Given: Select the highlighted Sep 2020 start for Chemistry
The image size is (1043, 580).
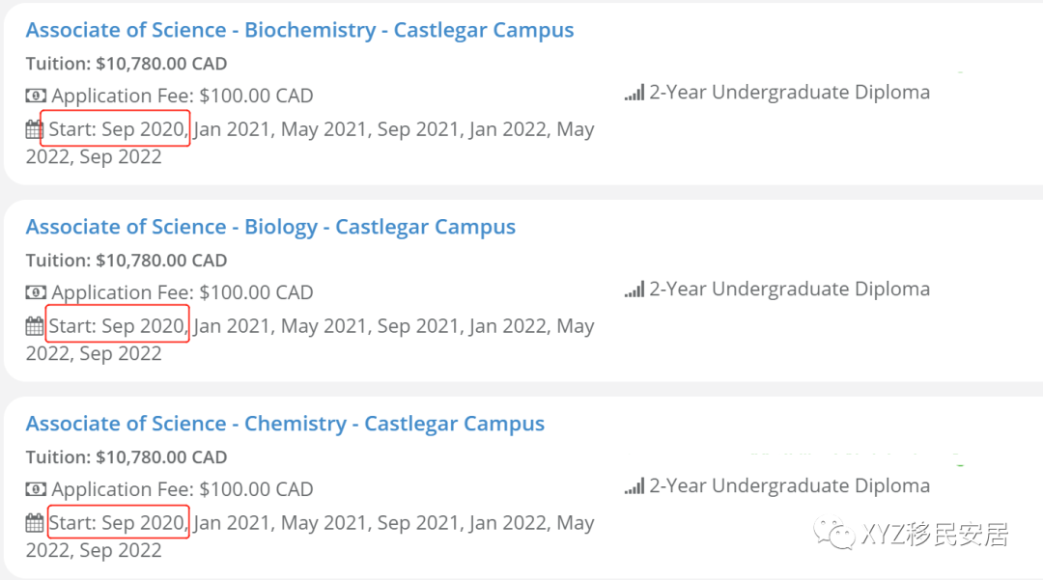Looking at the screenshot, I should pyautogui.click(x=116, y=523).
